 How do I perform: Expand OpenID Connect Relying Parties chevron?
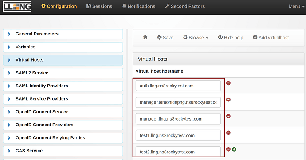9,138
